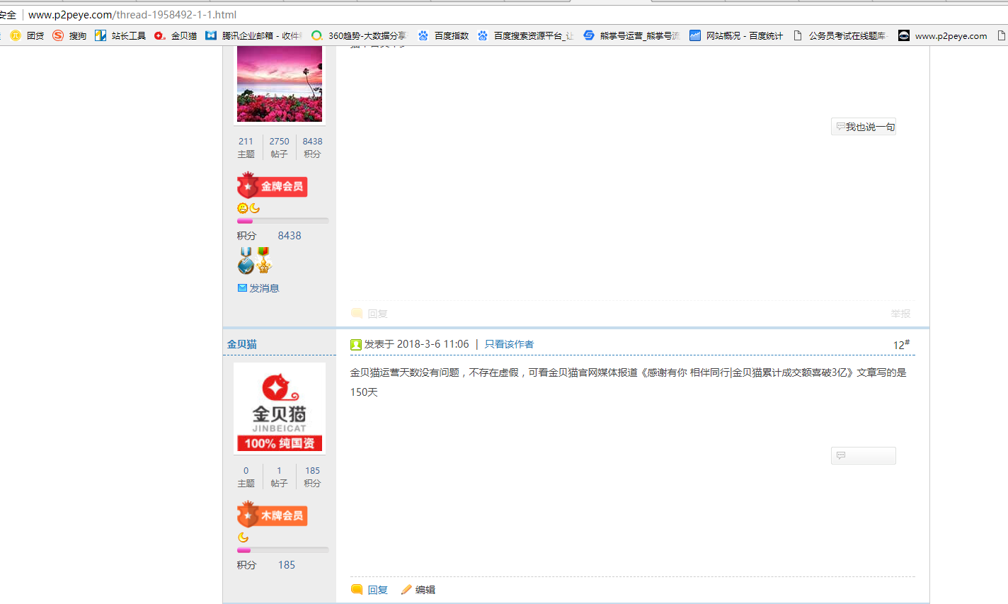
Task: Open the 网站概况 - 百度统计 bookmark
Action: coord(736,35)
